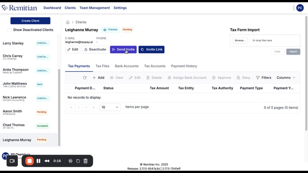Screen dimensions: 308x173
Task: Pause the screen recording
Action: (39, 161)
